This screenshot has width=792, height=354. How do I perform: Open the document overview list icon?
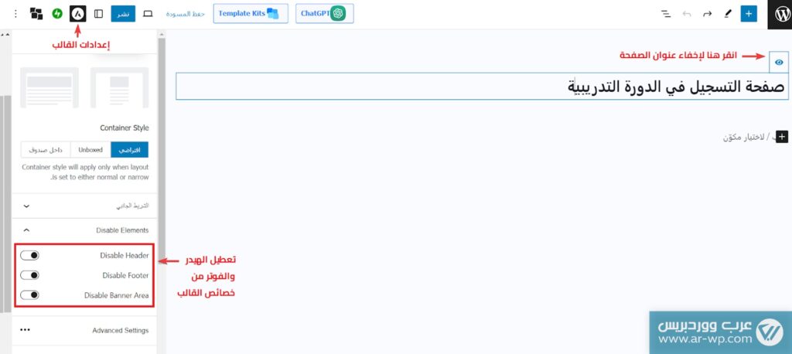[666, 14]
